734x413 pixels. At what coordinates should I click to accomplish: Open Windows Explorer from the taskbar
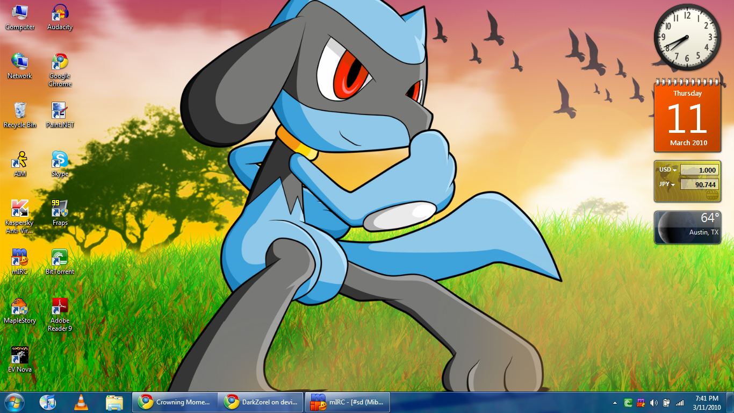click(114, 402)
